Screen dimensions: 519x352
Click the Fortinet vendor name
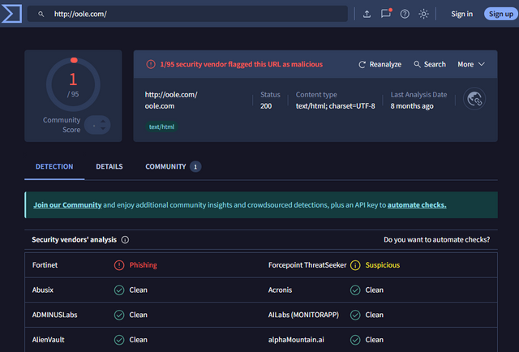click(45, 265)
